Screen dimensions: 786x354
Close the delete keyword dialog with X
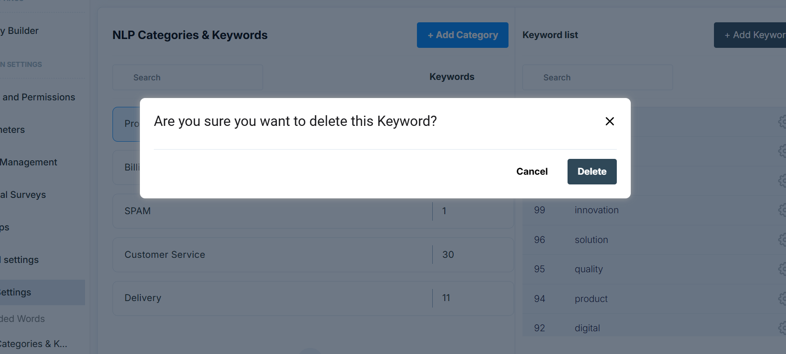pos(610,121)
